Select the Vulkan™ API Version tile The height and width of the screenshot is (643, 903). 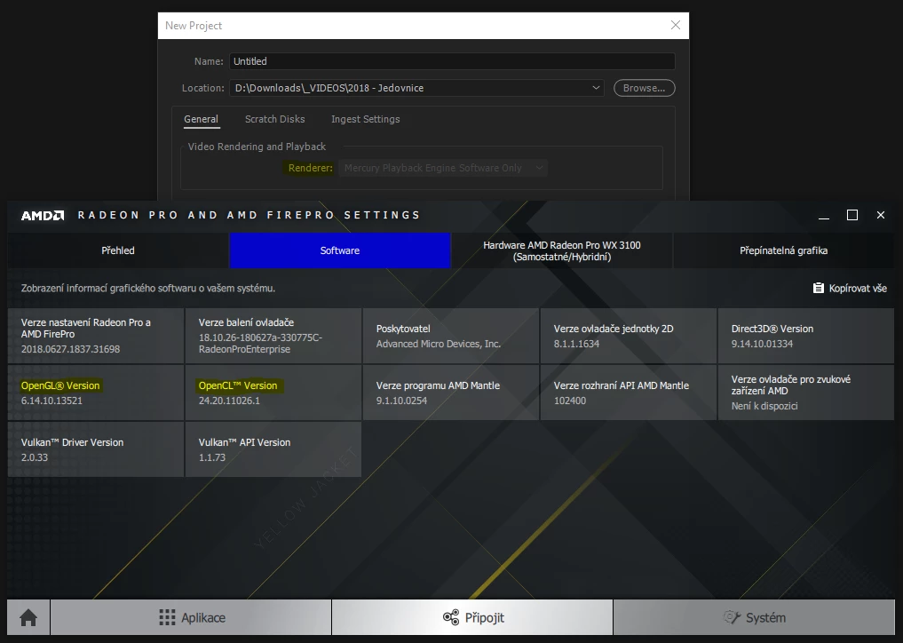point(273,449)
